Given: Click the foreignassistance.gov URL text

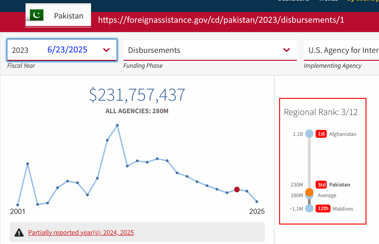Looking at the screenshot, I should (221, 20).
